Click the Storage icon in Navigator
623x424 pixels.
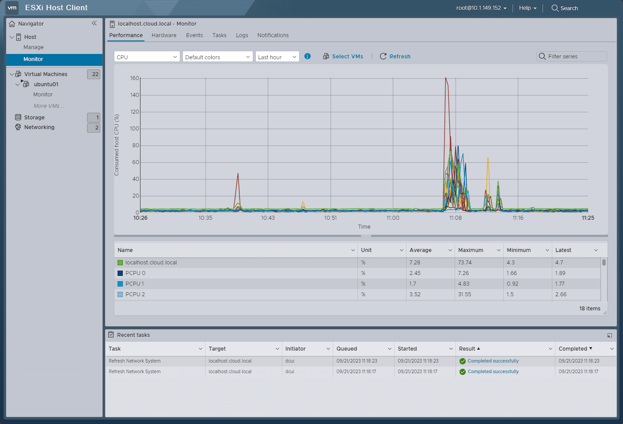coord(18,117)
